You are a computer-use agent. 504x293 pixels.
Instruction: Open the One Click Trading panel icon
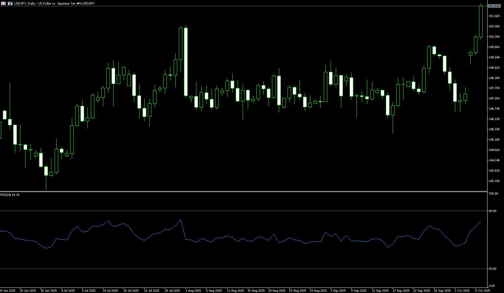(3, 3)
